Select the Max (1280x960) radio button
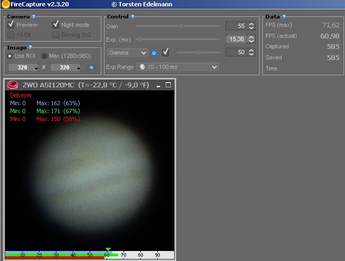This screenshot has width=345, height=261. [44, 56]
